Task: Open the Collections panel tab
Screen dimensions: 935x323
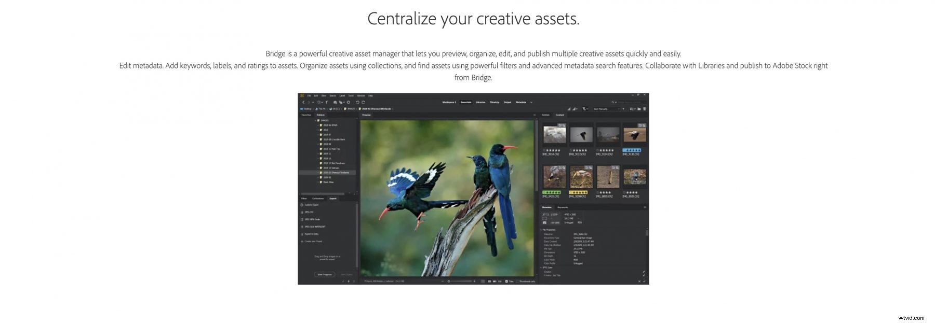Action: [x=318, y=199]
